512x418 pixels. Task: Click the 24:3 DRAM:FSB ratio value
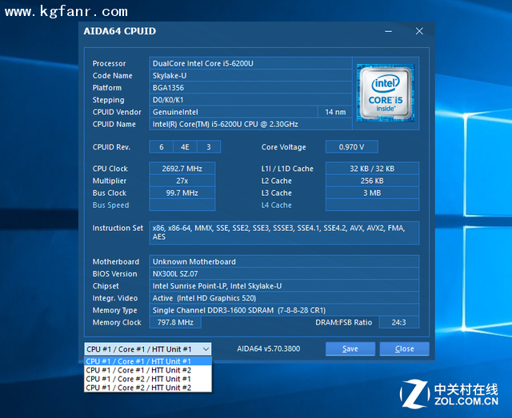point(398,322)
